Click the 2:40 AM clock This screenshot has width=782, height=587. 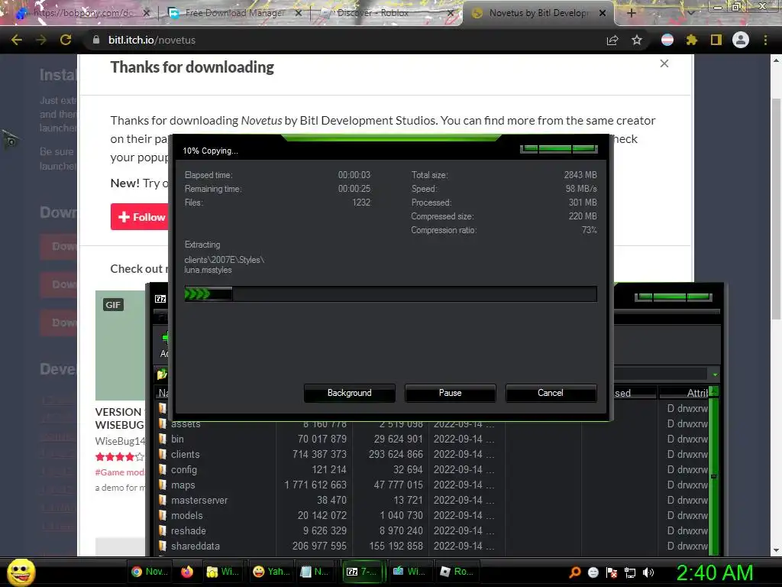715,572
